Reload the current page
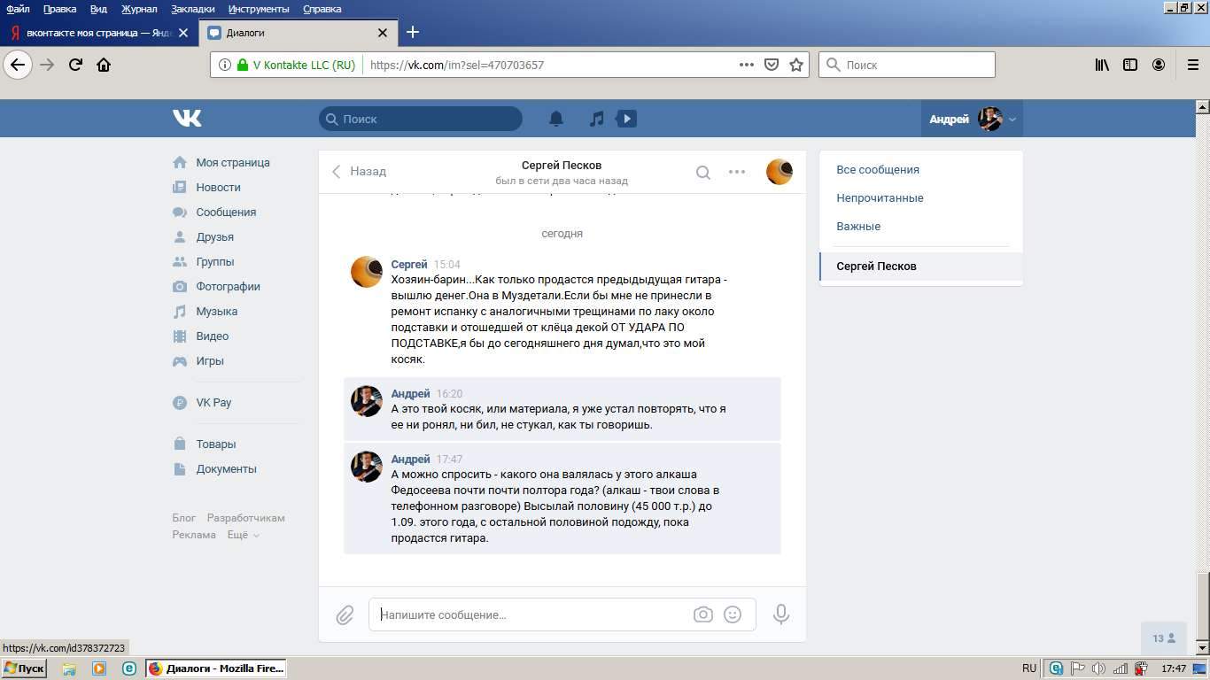 point(75,65)
